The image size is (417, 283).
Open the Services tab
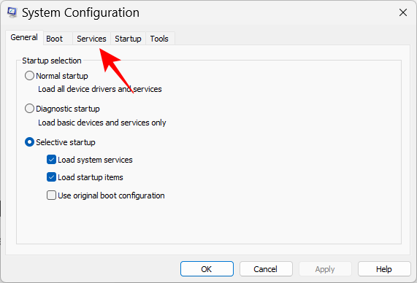[91, 39]
